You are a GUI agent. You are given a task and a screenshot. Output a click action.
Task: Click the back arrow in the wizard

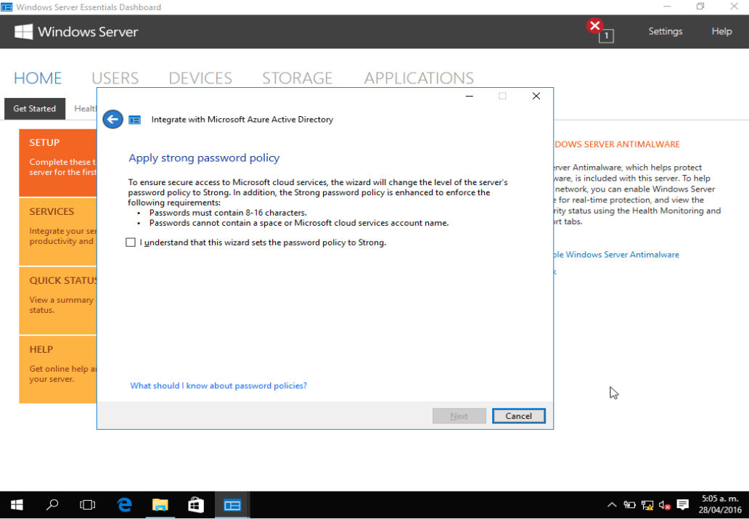[x=112, y=118]
